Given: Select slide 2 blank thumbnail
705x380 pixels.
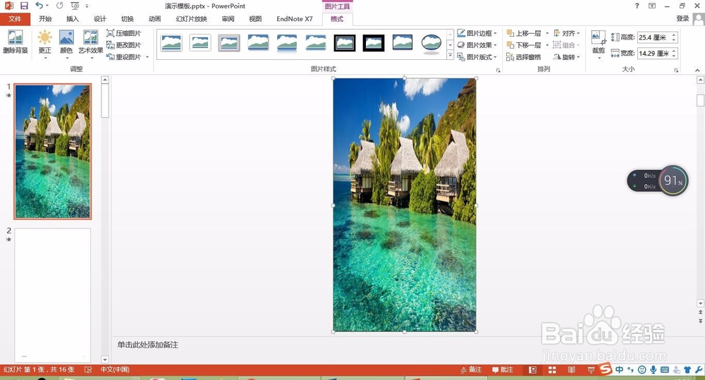Looking at the screenshot, I should [x=53, y=295].
